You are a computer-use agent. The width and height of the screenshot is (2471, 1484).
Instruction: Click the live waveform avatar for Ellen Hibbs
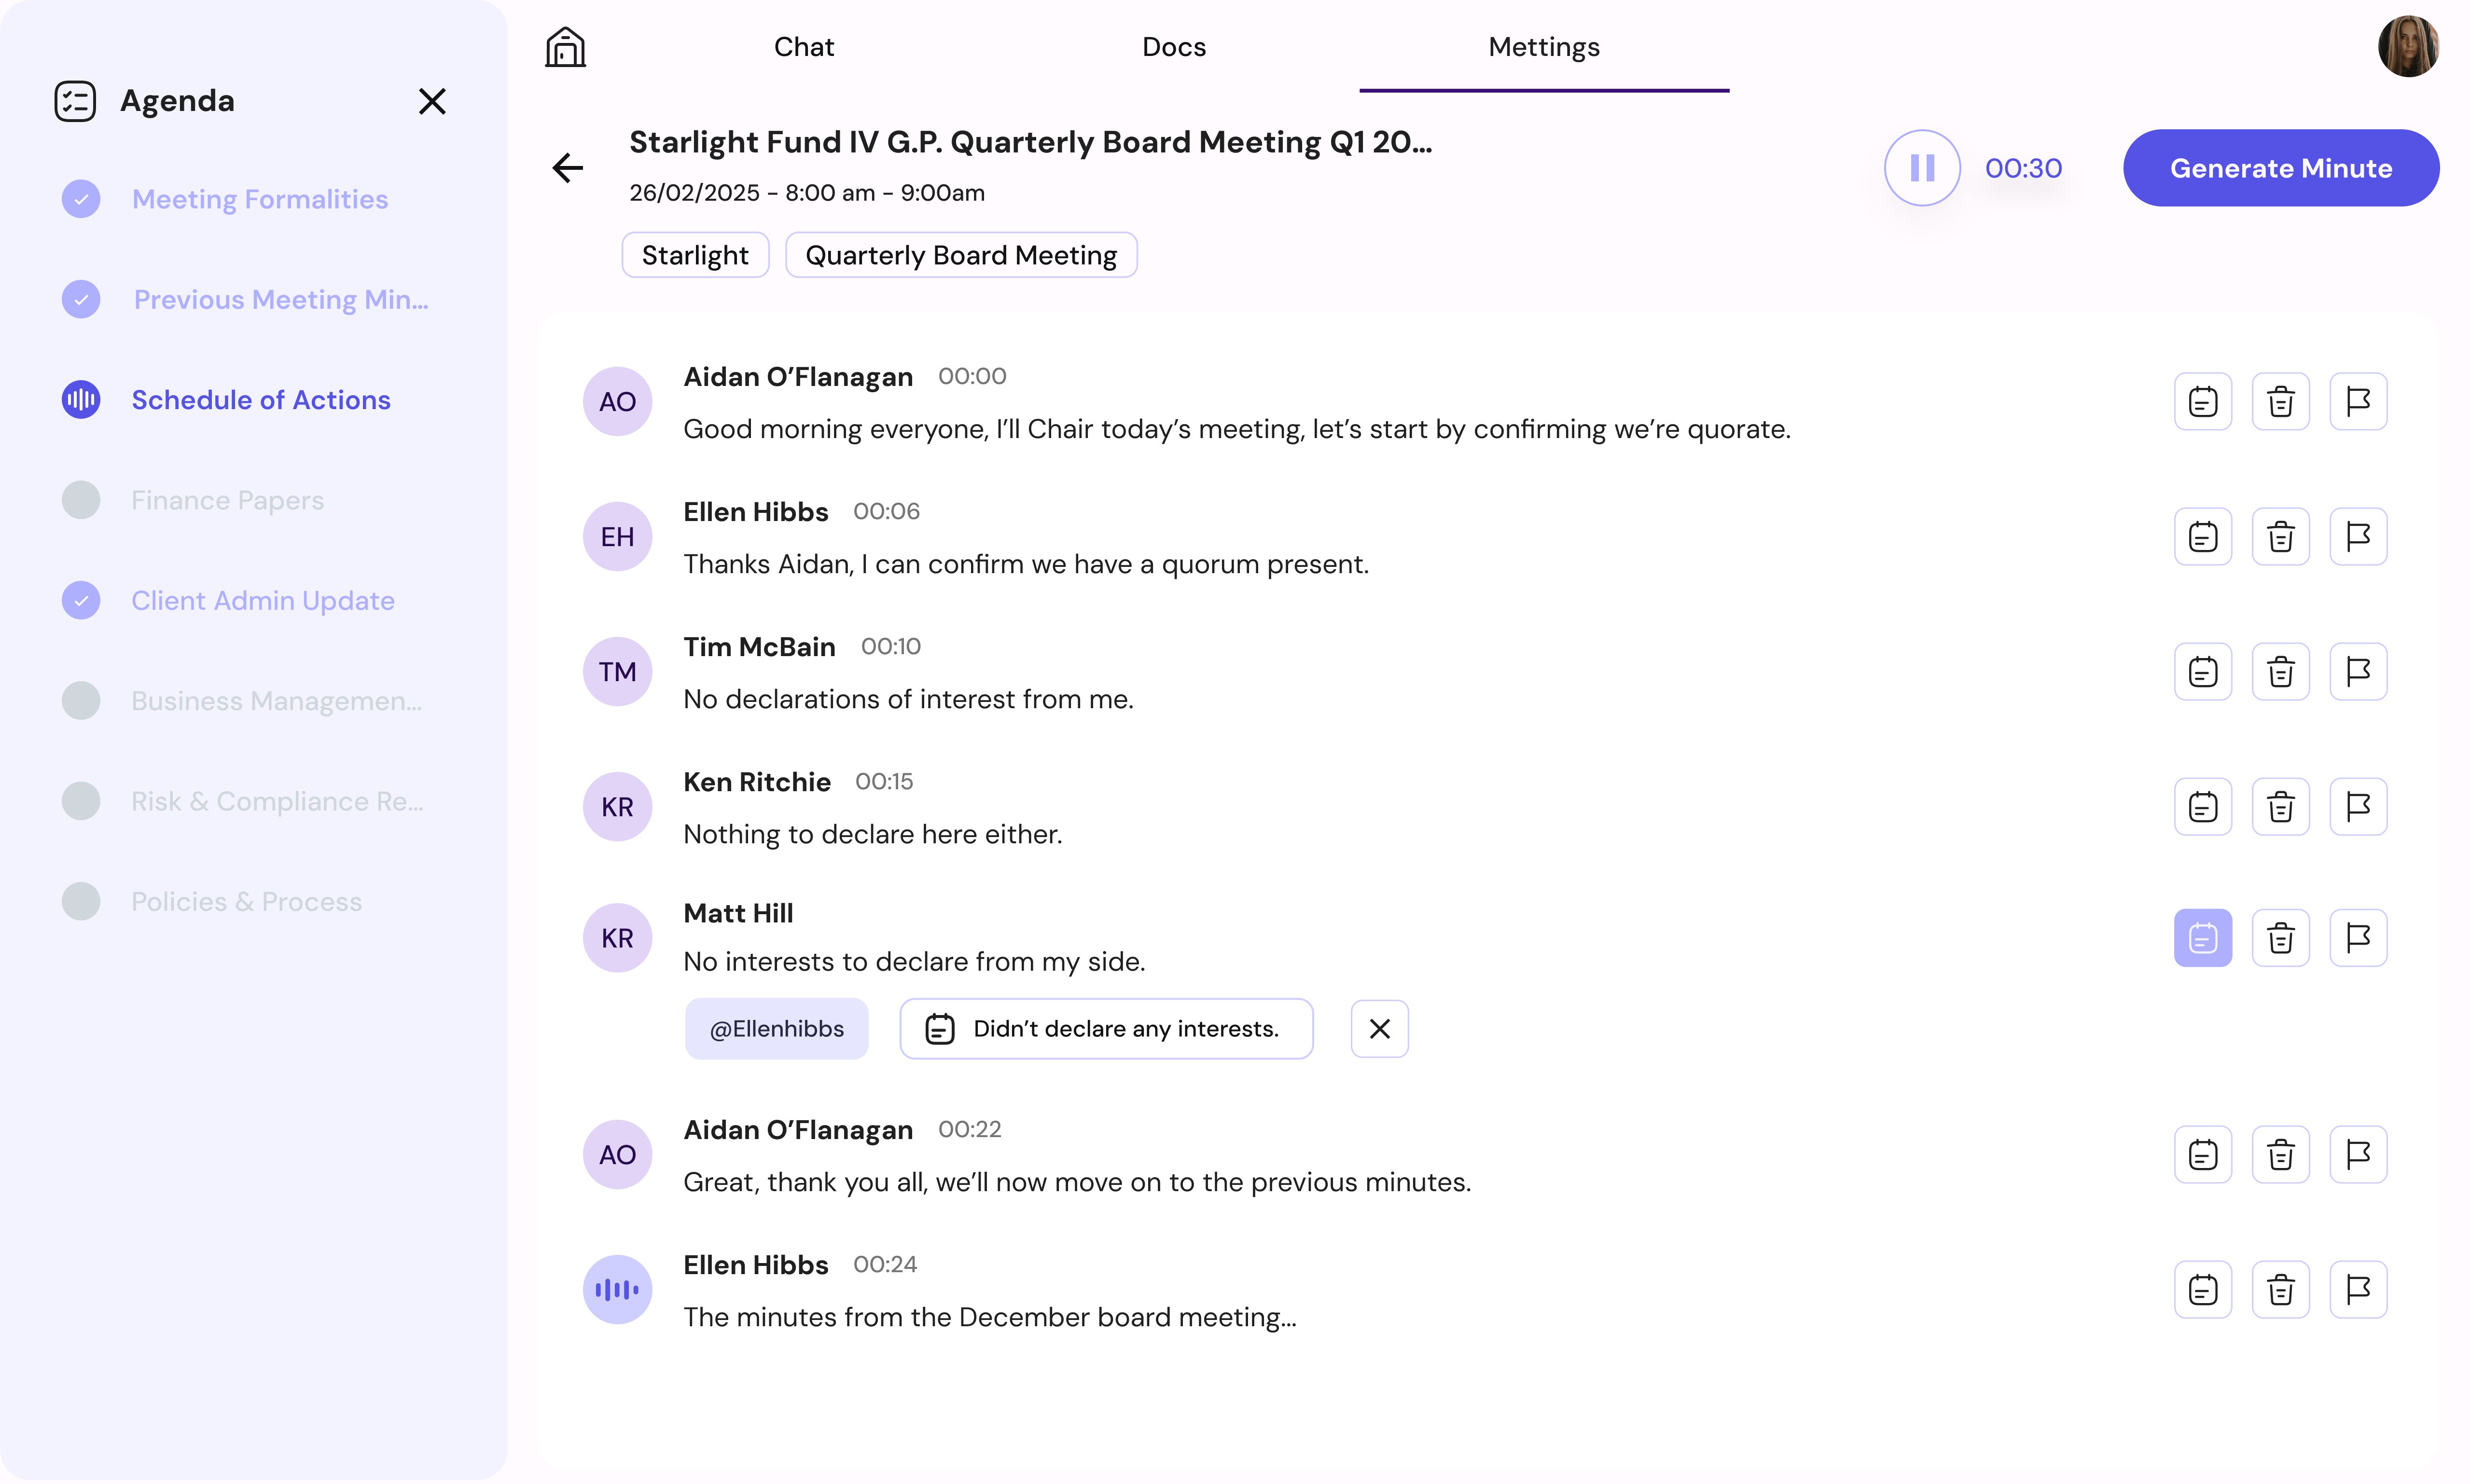pyautogui.click(x=617, y=1290)
